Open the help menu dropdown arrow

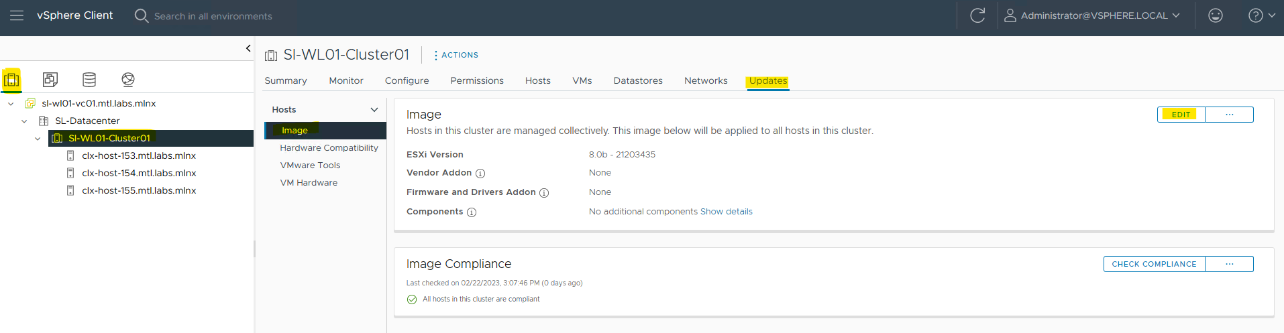[x=1271, y=15]
